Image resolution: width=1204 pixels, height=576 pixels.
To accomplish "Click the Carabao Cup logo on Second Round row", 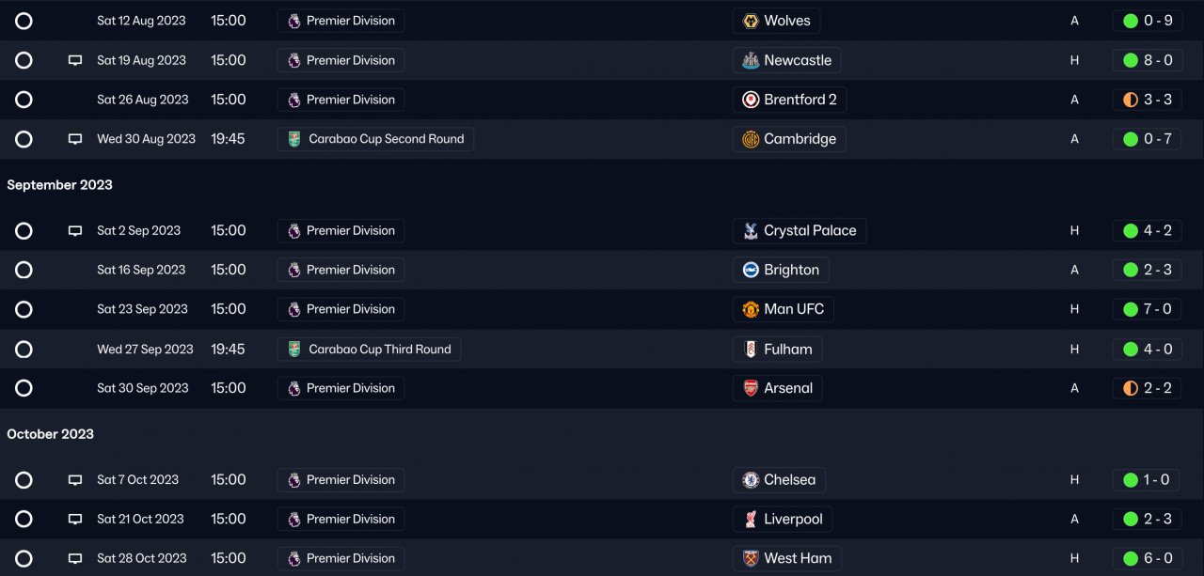I will 294,139.
